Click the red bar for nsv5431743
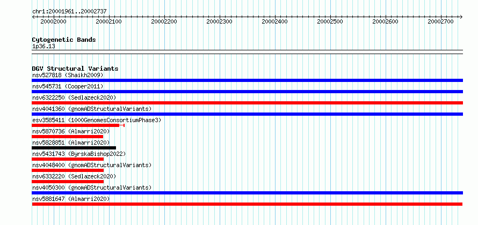The image size is (478, 225). 68,159
